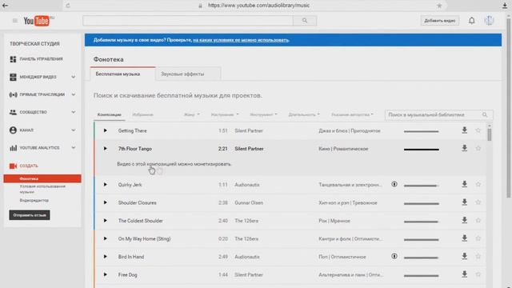Favorite Shoulder Closures with star
512x288 pixels.
coord(478,202)
